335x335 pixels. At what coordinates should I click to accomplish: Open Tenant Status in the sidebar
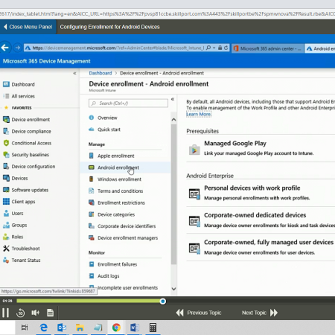tap(22, 260)
